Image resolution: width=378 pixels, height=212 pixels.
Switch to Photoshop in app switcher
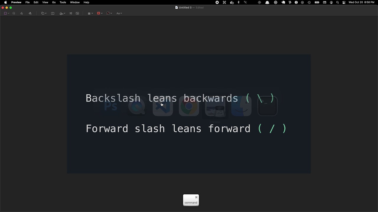pos(110,106)
